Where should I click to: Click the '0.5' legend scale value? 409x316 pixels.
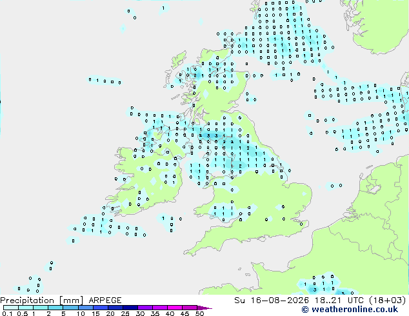coord(22,313)
